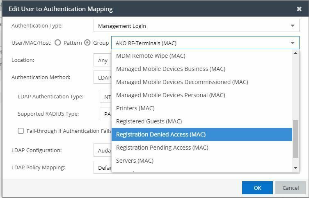Click the dropdown list scroll up arrow
Viewport: 309px width, 198px height.
point(295,53)
